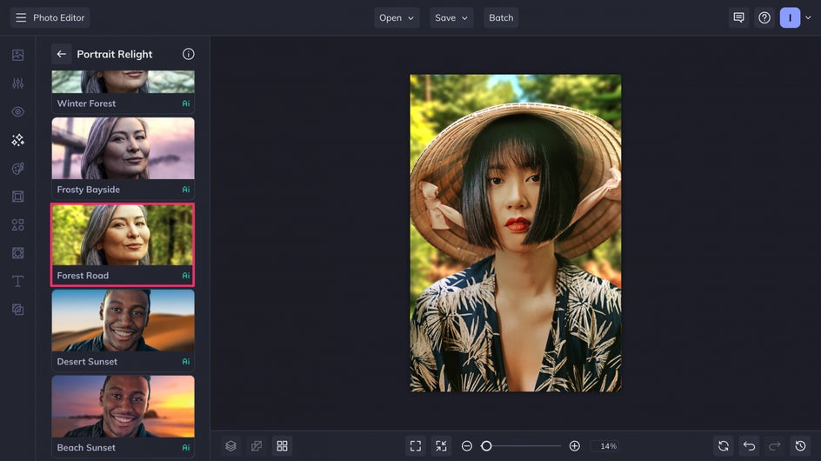Open the Touch Up eye icon
The width and height of the screenshot is (821, 461).
point(17,111)
